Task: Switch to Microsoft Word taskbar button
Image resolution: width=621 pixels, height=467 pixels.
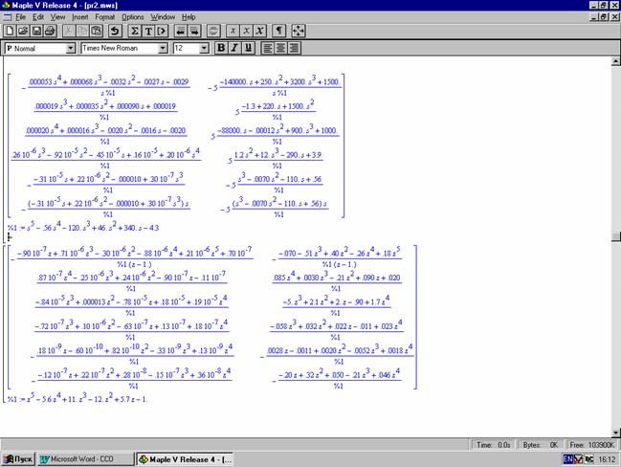Action: 84,459
